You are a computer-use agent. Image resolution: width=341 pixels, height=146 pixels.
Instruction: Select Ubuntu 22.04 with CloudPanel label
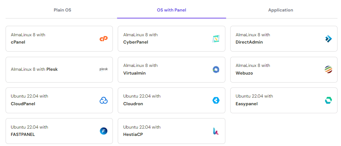(29, 100)
